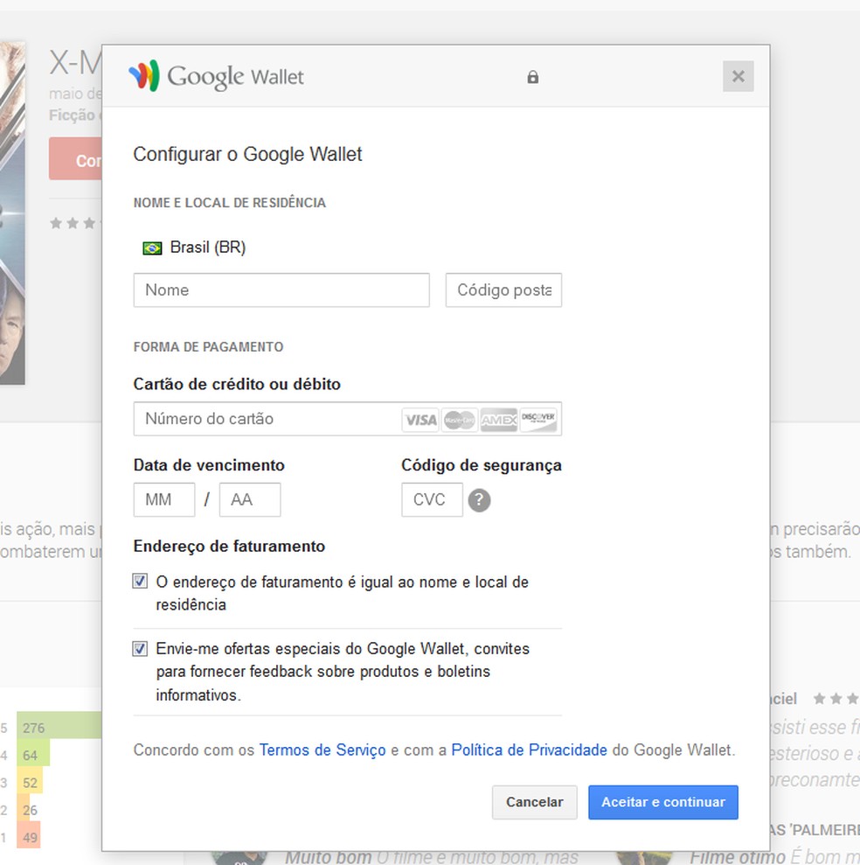Click the Amex card icon
Screen dimensions: 860x865
click(x=498, y=421)
